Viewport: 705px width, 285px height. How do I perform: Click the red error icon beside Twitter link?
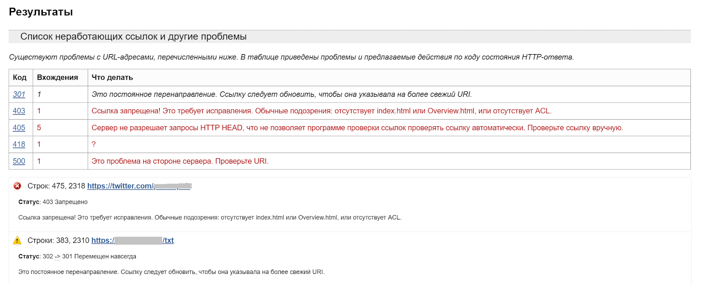point(17,186)
